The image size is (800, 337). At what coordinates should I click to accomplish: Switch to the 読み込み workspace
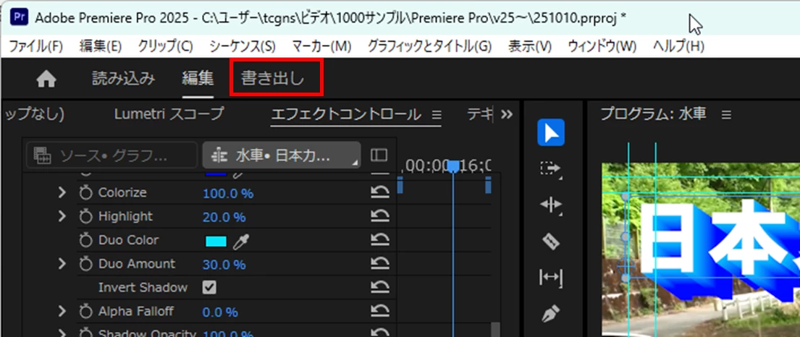[x=123, y=79]
